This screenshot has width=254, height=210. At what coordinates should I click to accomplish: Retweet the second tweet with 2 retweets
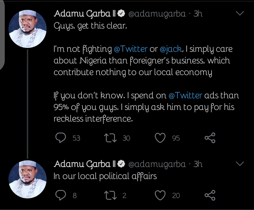pyautogui.click(x=110, y=194)
